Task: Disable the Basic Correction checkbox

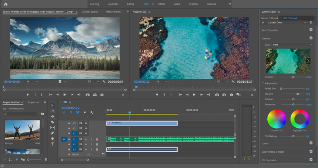Action: pos(311,30)
